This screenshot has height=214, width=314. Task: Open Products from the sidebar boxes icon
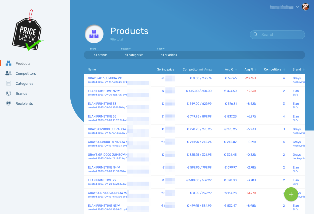(x=9, y=63)
